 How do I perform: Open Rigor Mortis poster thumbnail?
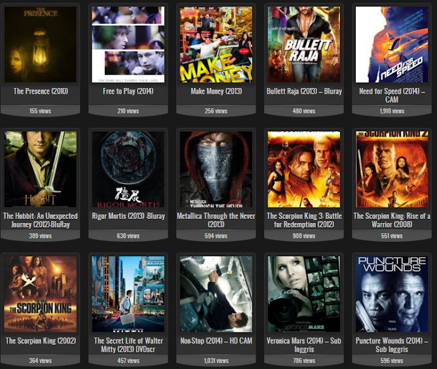[128, 169]
